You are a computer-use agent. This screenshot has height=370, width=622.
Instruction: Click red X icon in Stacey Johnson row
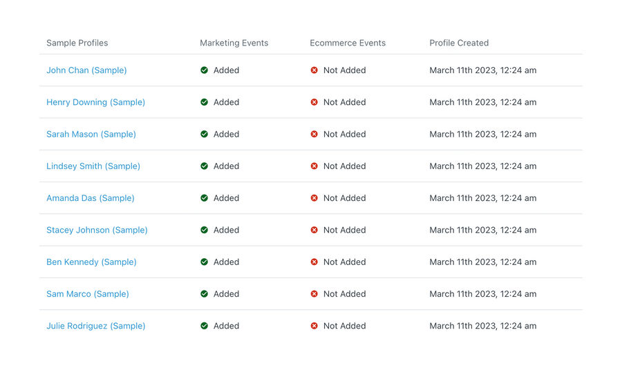click(x=314, y=230)
